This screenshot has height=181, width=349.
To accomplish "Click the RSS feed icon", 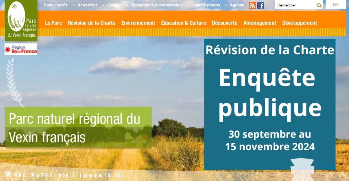I will coord(252,5).
